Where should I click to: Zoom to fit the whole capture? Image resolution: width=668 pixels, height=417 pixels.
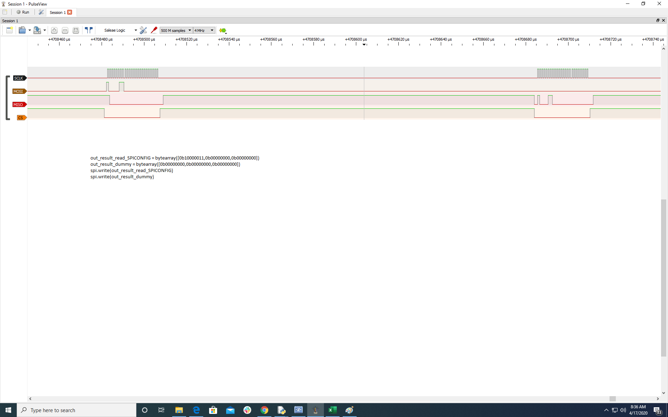click(x=76, y=31)
